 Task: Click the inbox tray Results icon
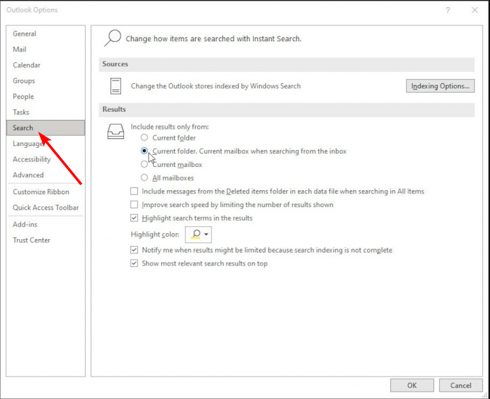click(116, 131)
